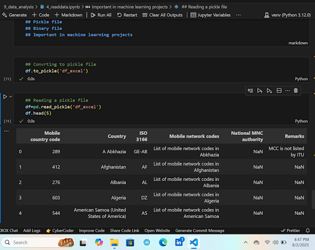Image resolution: width=315 pixels, height=250 pixels.
Task: Run the read_pickle cell
Action: (5, 97)
